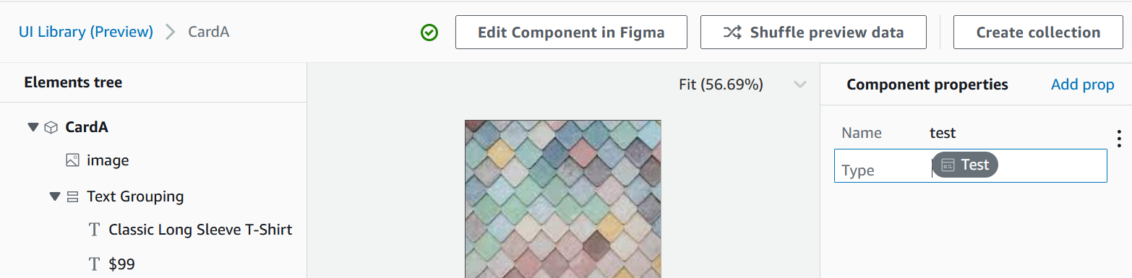Collapse the CardA tree node
The height and width of the screenshot is (278, 1132).
point(33,127)
